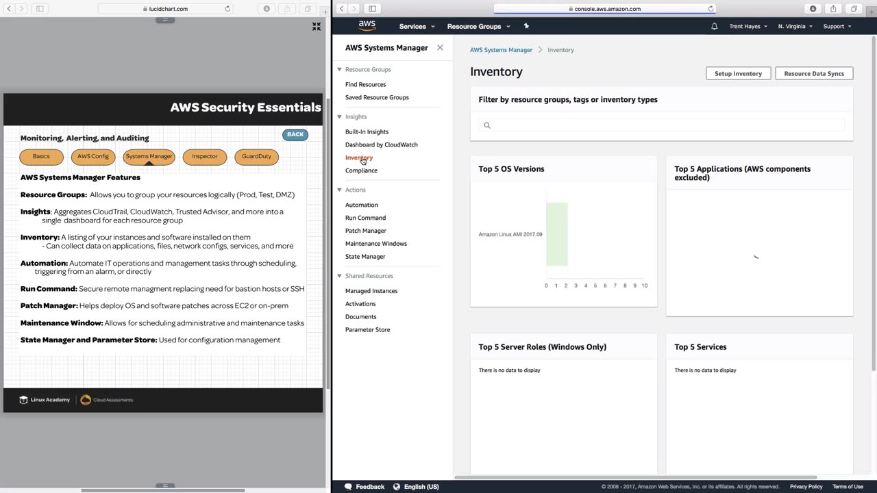
Task: Exit fullscreen in the Lucidchart presentation
Action: point(317,26)
